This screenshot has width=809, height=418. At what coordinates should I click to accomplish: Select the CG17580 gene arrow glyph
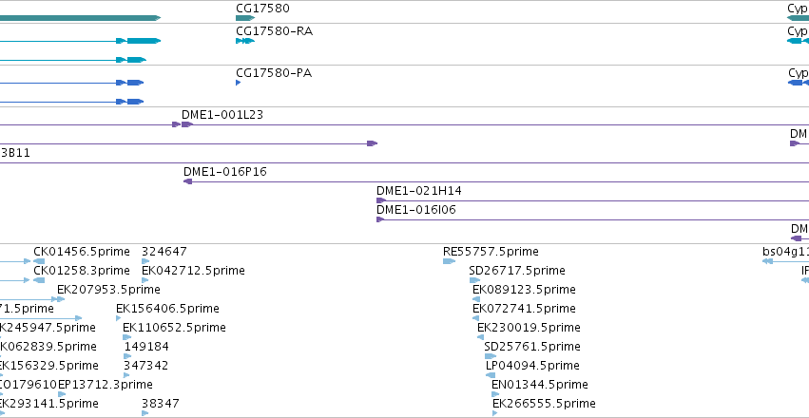pyautogui.click(x=245, y=18)
